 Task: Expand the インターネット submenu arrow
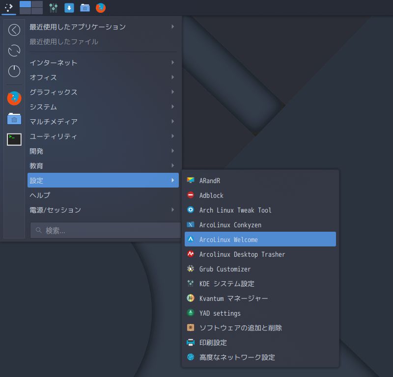tap(173, 62)
